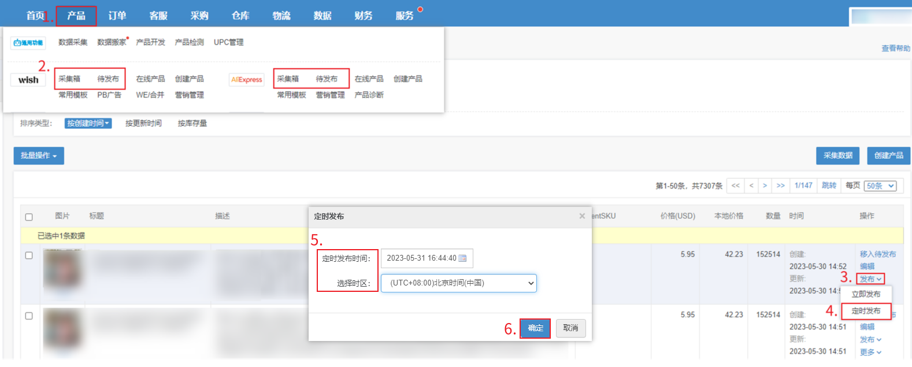Click product thumbnail in row created 14:52

pyautogui.click(x=63, y=270)
